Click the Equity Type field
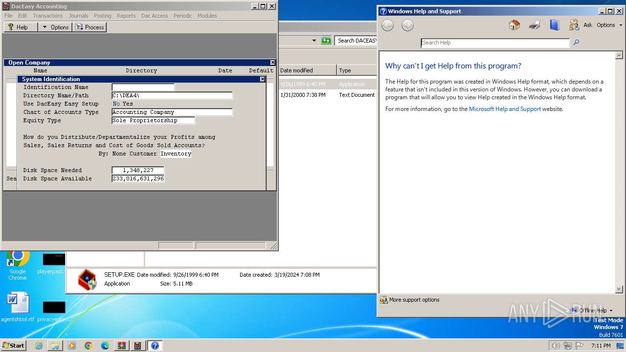Image resolution: width=626 pixels, height=352 pixels. pyautogui.click(x=154, y=120)
